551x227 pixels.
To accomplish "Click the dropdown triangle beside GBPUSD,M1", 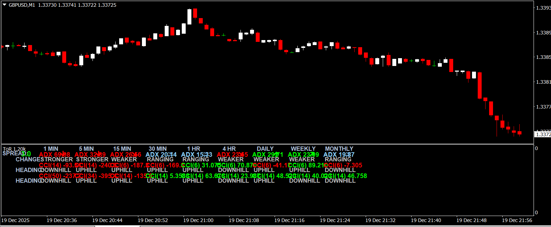I will tap(4, 5).
